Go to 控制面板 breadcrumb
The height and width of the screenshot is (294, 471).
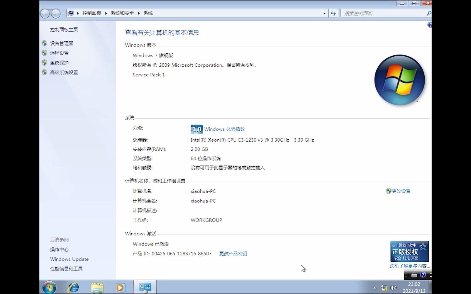92,13
